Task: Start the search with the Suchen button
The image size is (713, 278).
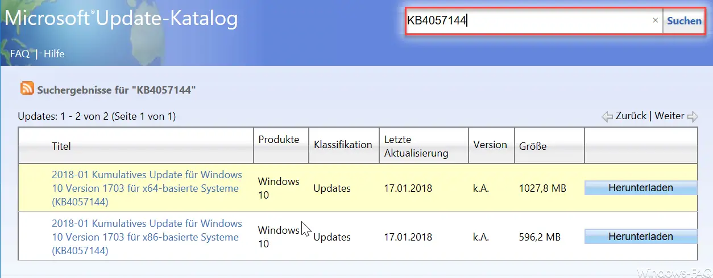Action: 684,21
